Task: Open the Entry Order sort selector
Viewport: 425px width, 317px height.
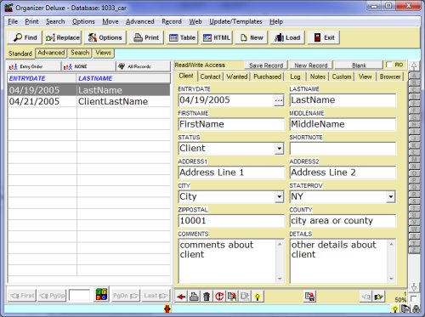Action: click(33, 66)
